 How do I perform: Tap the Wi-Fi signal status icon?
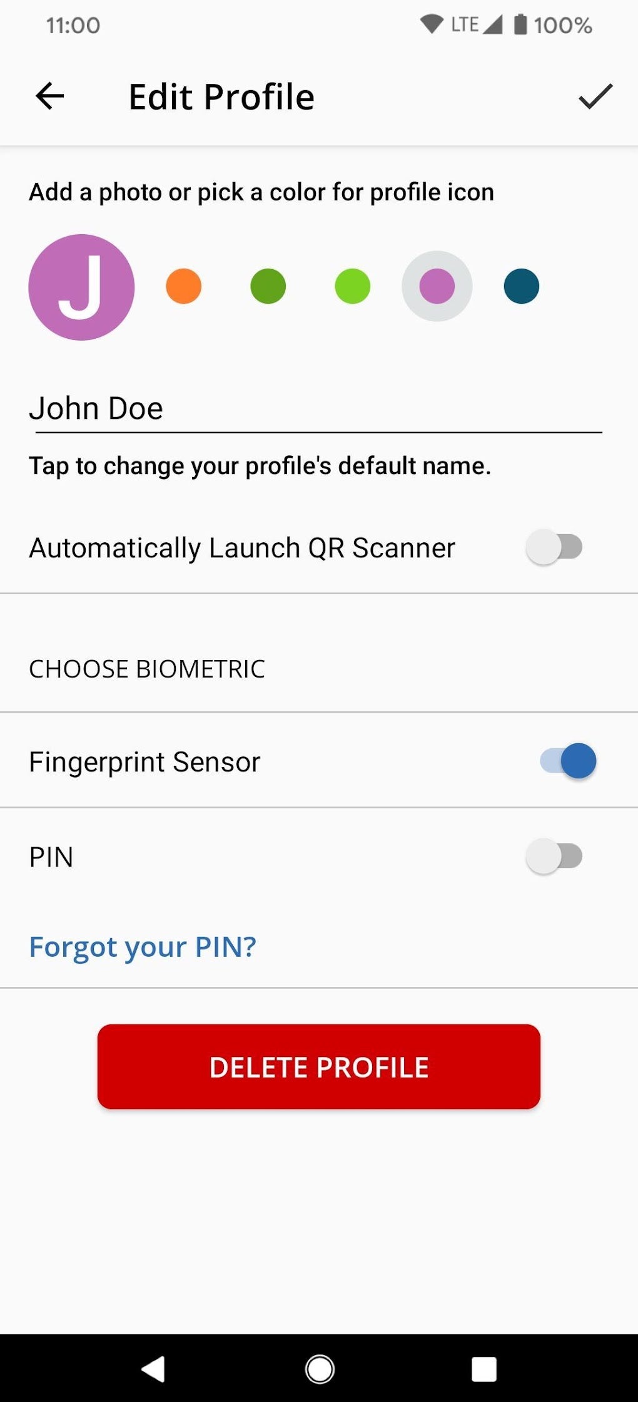[x=431, y=24]
